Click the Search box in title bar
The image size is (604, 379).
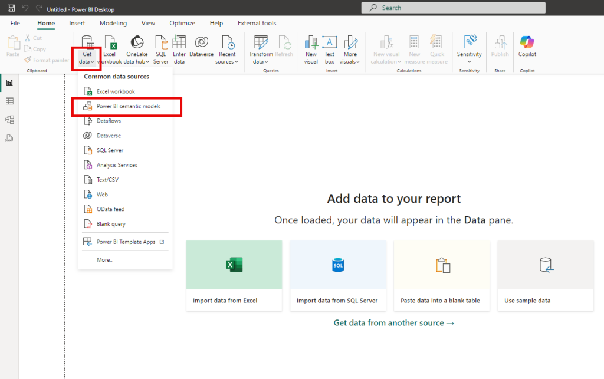(x=454, y=8)
